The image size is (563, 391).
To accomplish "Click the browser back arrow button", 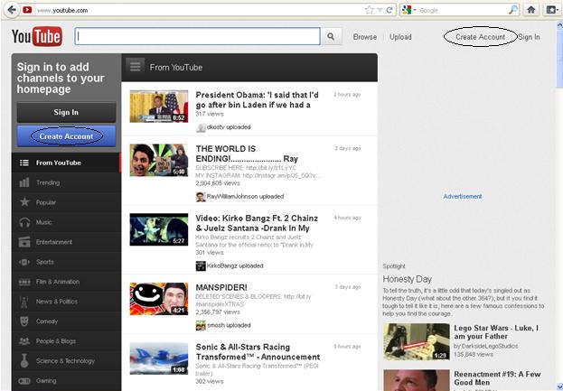I will (13, 10).
